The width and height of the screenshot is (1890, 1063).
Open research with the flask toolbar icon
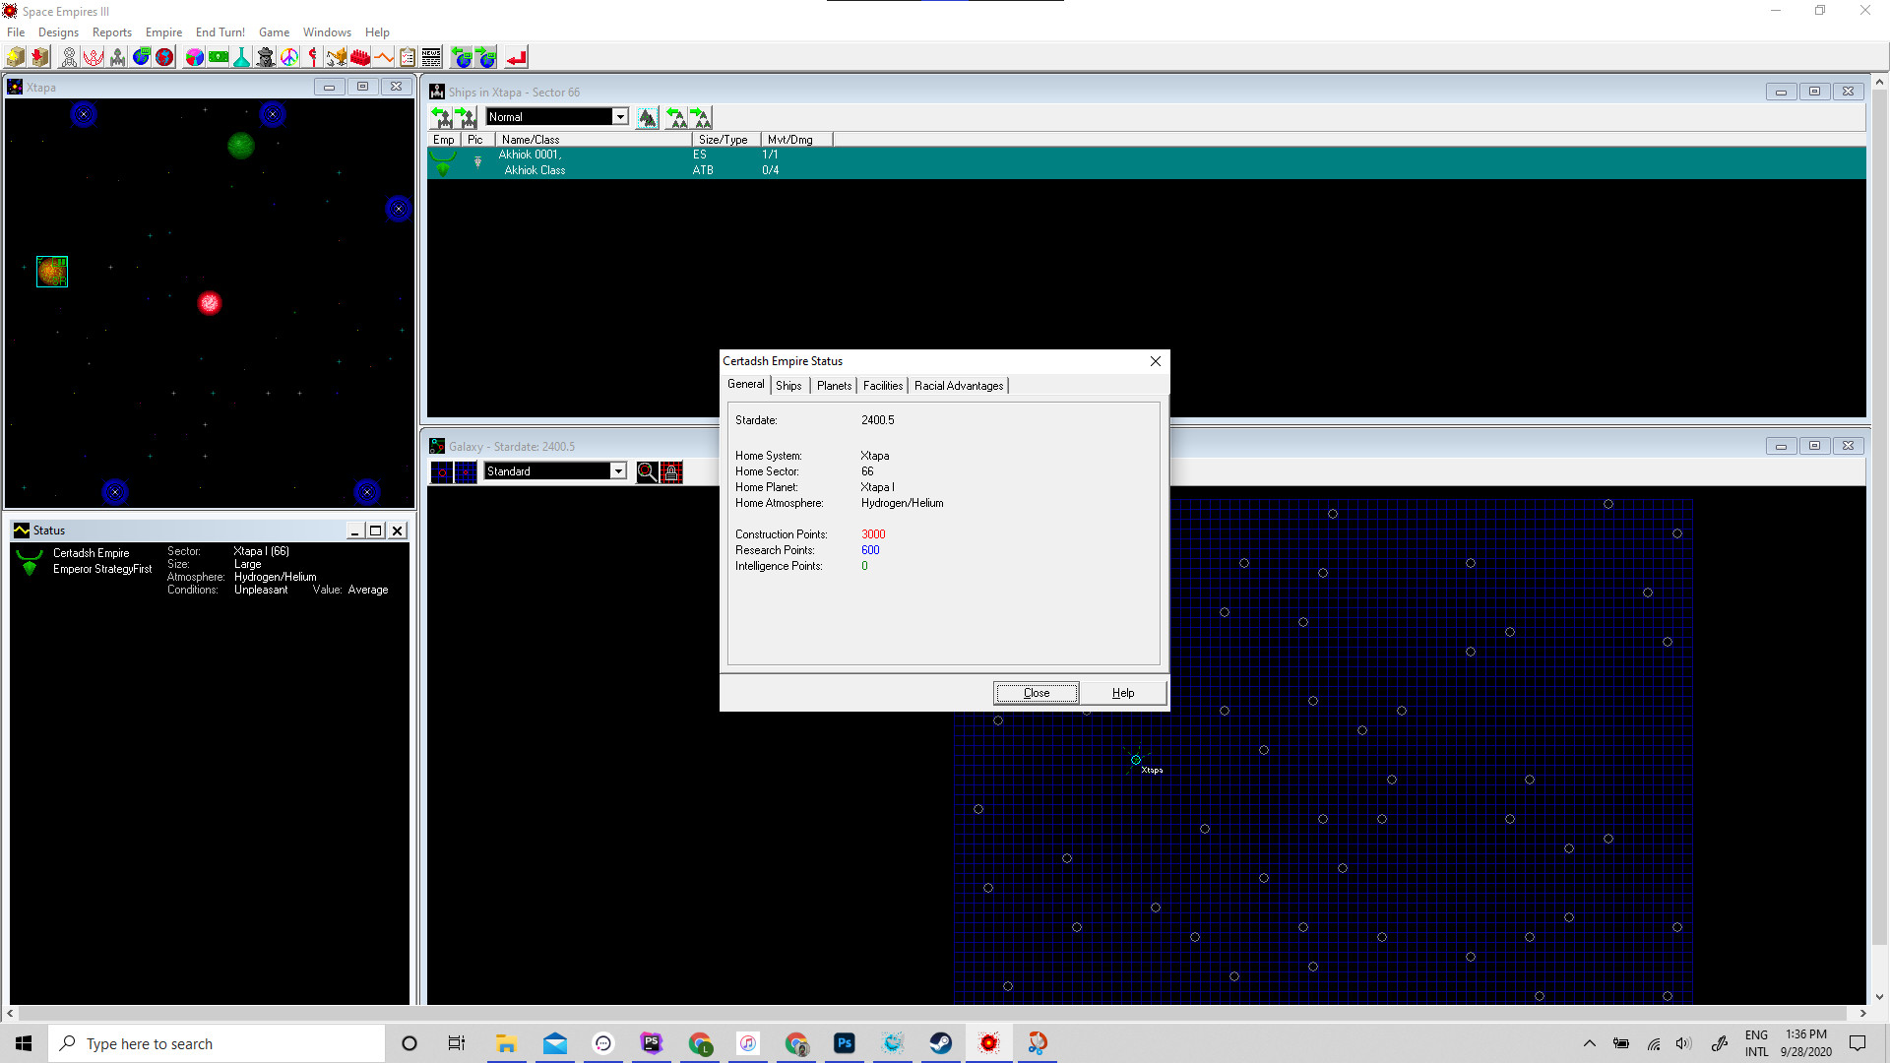[x=241, y=56]
